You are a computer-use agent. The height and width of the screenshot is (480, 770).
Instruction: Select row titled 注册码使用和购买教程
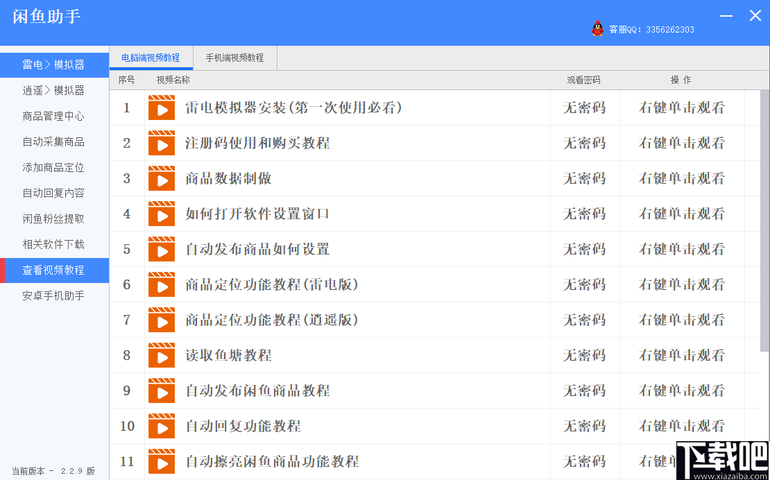pos(434,143)
